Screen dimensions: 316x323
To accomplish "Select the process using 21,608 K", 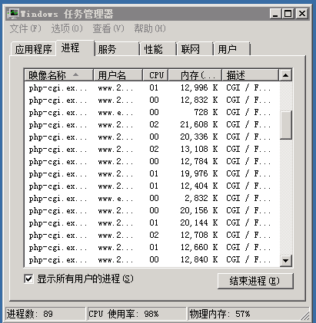I will (x=151, y=124).
